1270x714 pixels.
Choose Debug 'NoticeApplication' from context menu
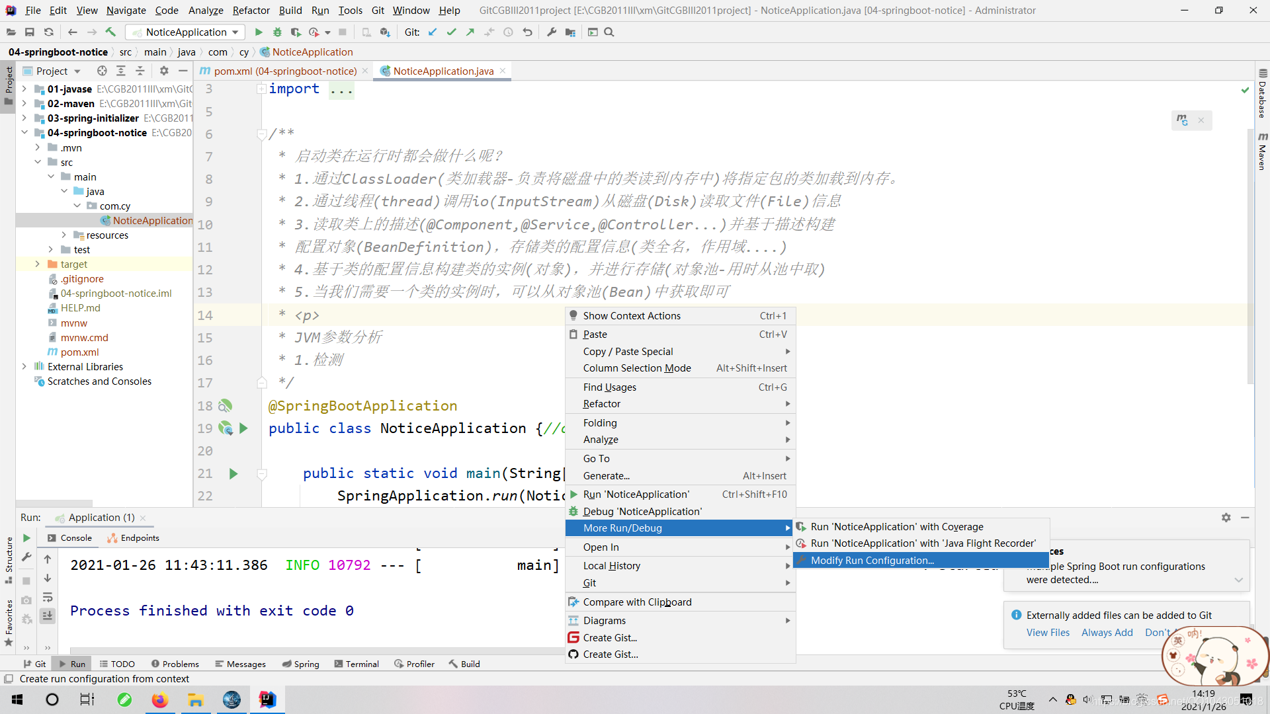point(681,511)
